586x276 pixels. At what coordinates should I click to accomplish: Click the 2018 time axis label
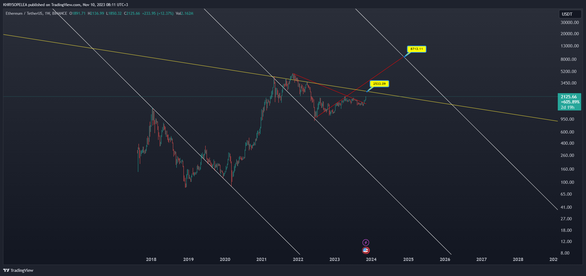[x=151, y=259]
